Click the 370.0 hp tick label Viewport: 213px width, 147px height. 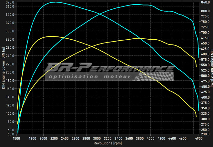coord(10,2)
